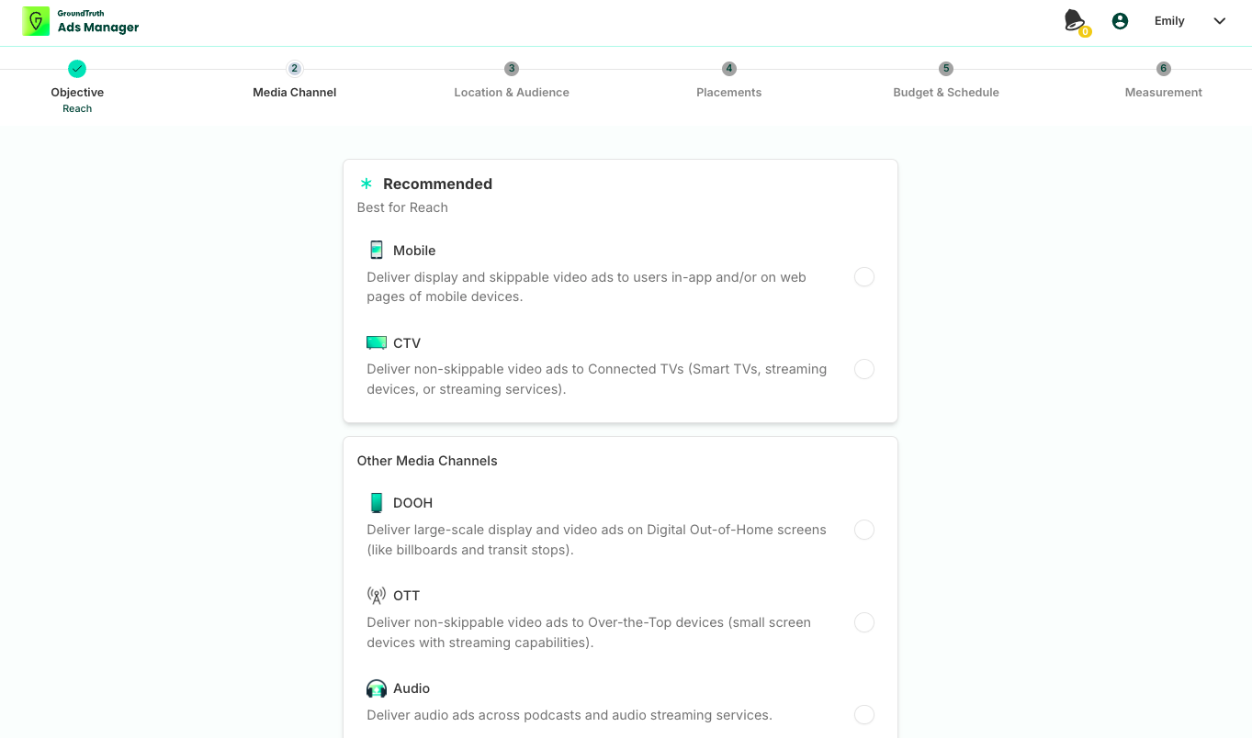
Task: Click the CTV channel label
Action: (407, 343)
